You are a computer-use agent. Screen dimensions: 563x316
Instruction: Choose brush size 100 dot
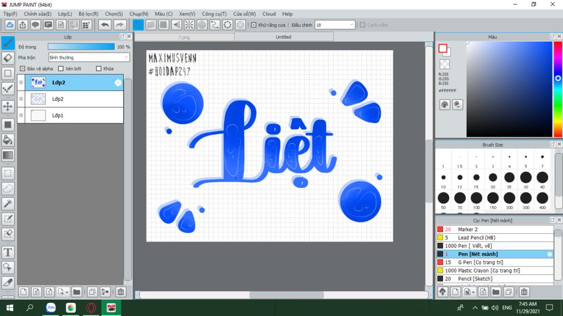(477, 198)
